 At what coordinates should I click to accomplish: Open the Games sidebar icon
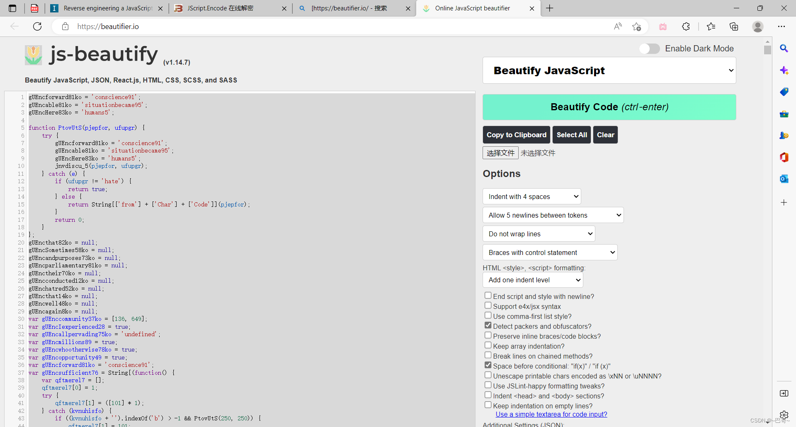pyautogui.click(x=784, y=136)
